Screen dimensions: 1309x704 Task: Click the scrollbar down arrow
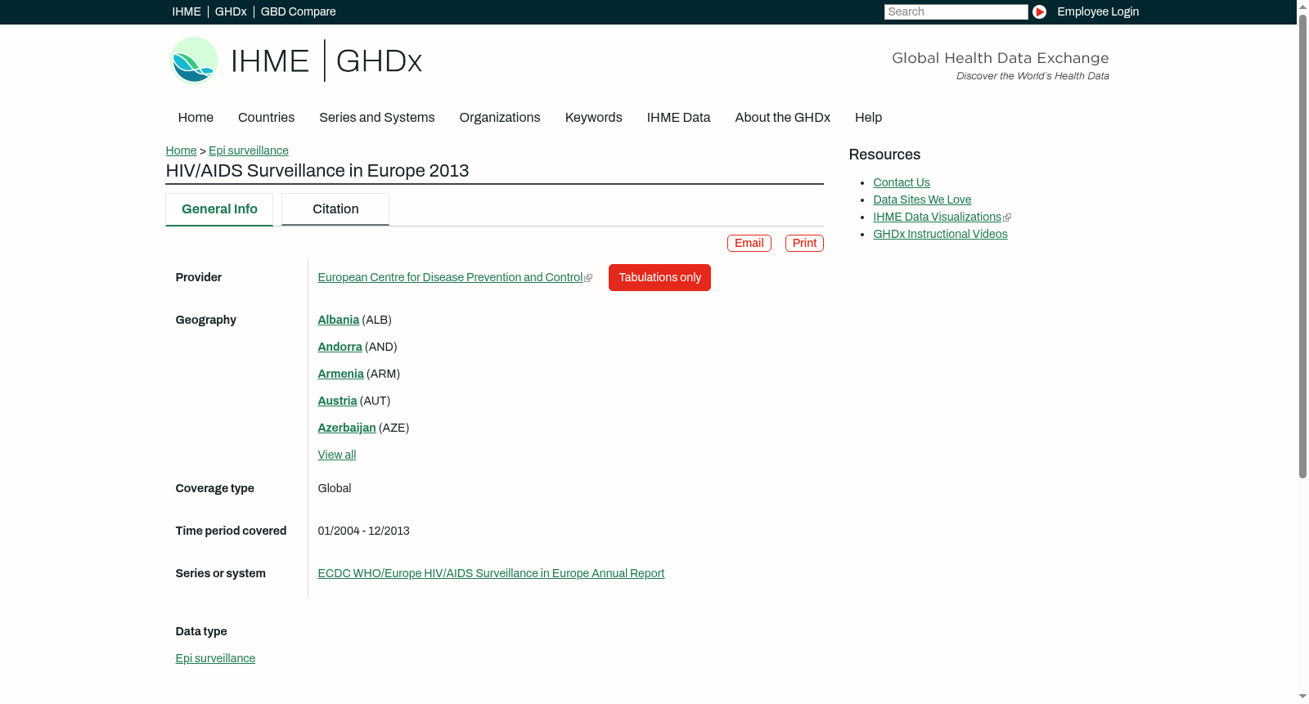point(1303,697)
